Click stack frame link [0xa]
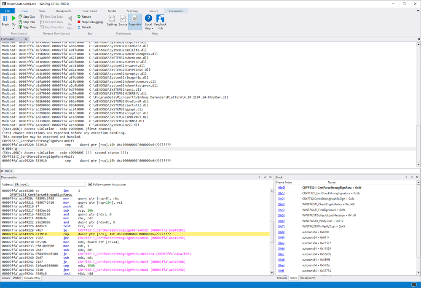421x288 pixels. (x=282, y=243)
